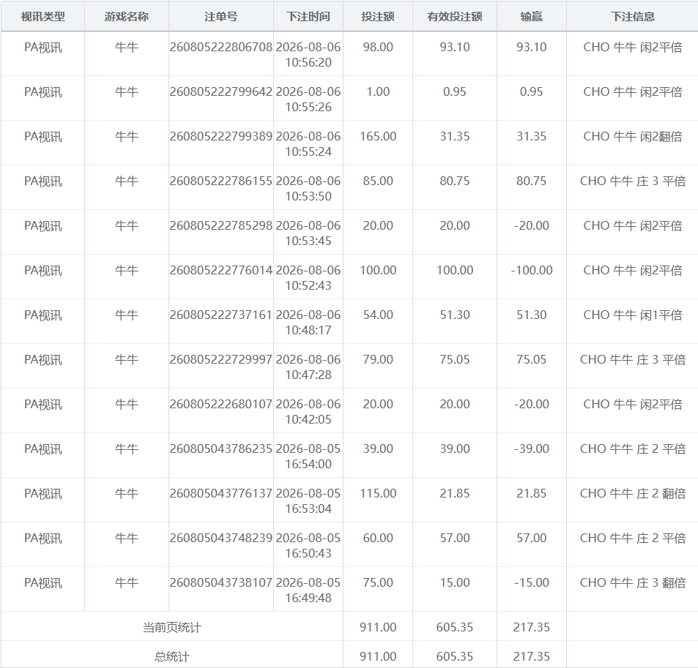Click bet time 2026-08-06 10:55:24

pyautogui.click(x=308, y=144)
